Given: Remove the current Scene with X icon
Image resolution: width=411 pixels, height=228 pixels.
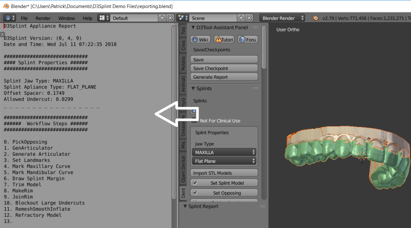Looking at the screenshot, I should click(x=249, y=18).
